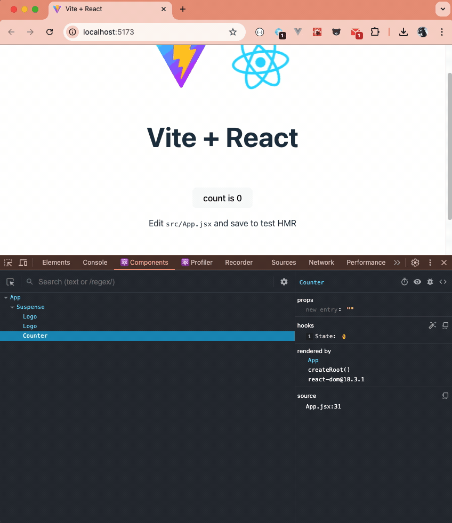Select the Components tab

[144, 263]
